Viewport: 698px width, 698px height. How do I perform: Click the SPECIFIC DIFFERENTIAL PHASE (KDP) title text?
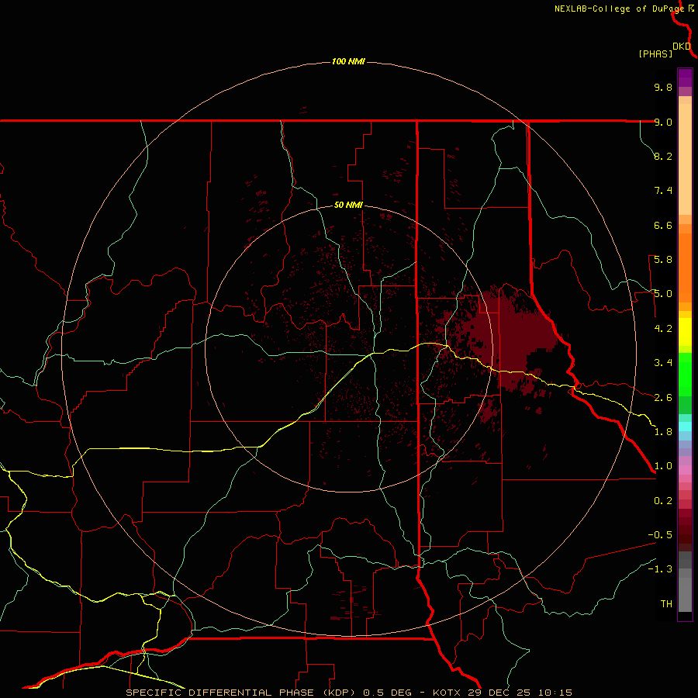(x=241, y=693)
